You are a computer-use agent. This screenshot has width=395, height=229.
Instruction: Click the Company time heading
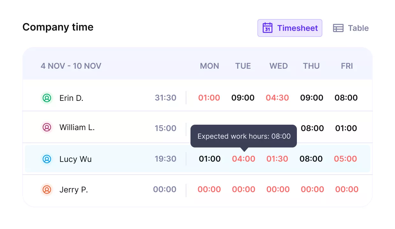click(x=58, y=27)
